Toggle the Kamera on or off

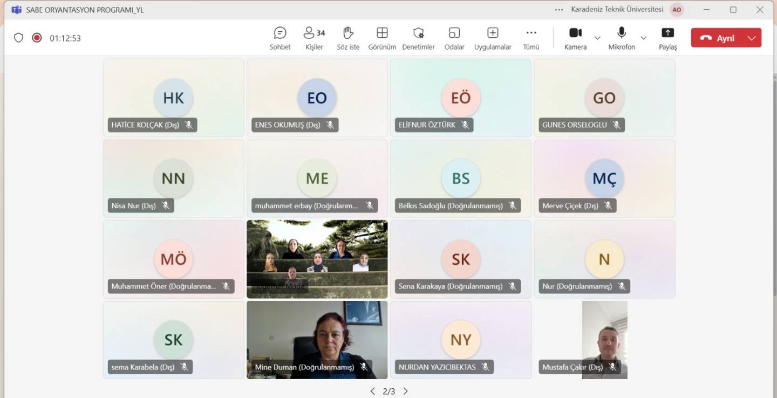(575, 38)
